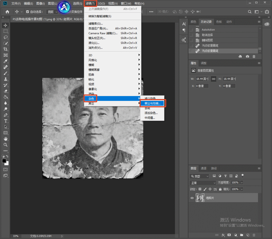Open the 不透明度 opacity dropdown arrow
This screenshot has height=239, width=272.
tap(242, 183)
